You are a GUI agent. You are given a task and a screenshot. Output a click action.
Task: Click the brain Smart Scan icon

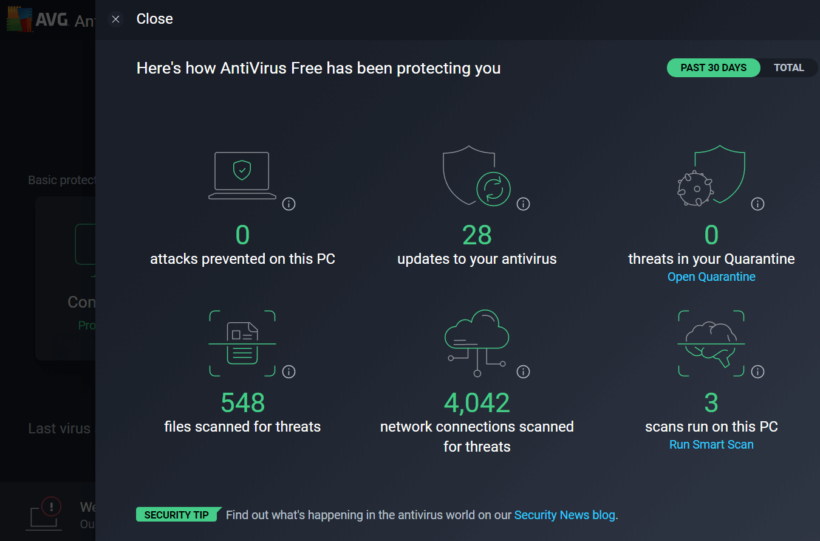click(711, 343)
